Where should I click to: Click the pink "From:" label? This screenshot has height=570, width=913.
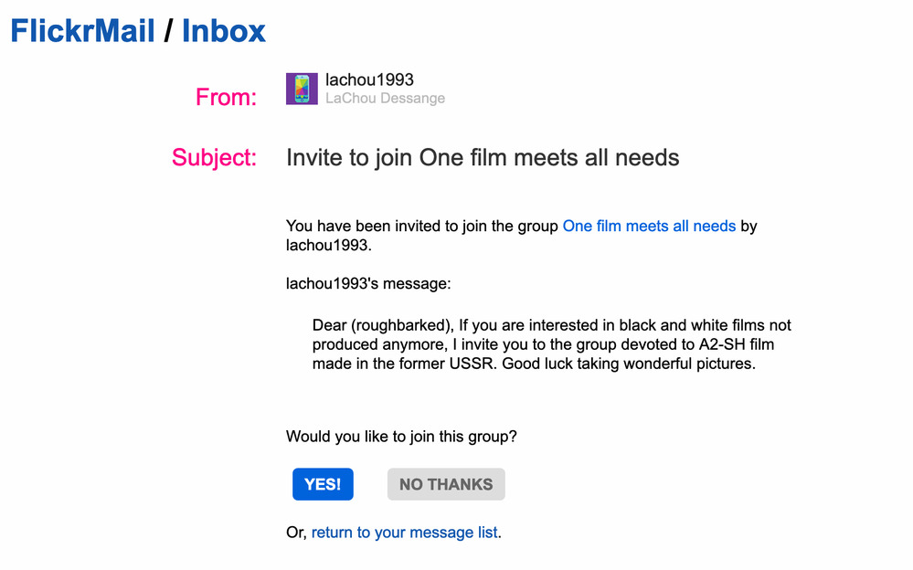226,98
